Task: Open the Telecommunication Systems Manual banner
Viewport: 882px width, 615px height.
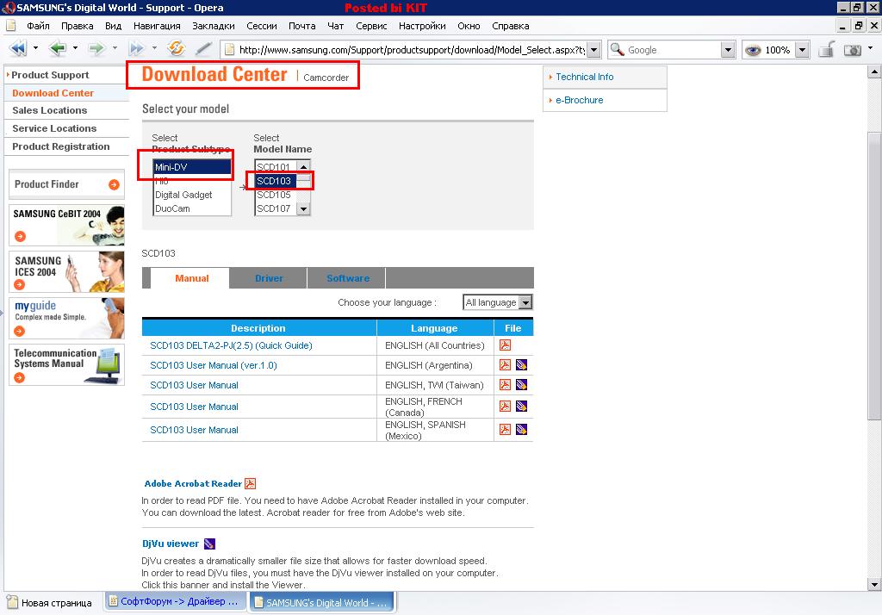Action: click(66, 364)
